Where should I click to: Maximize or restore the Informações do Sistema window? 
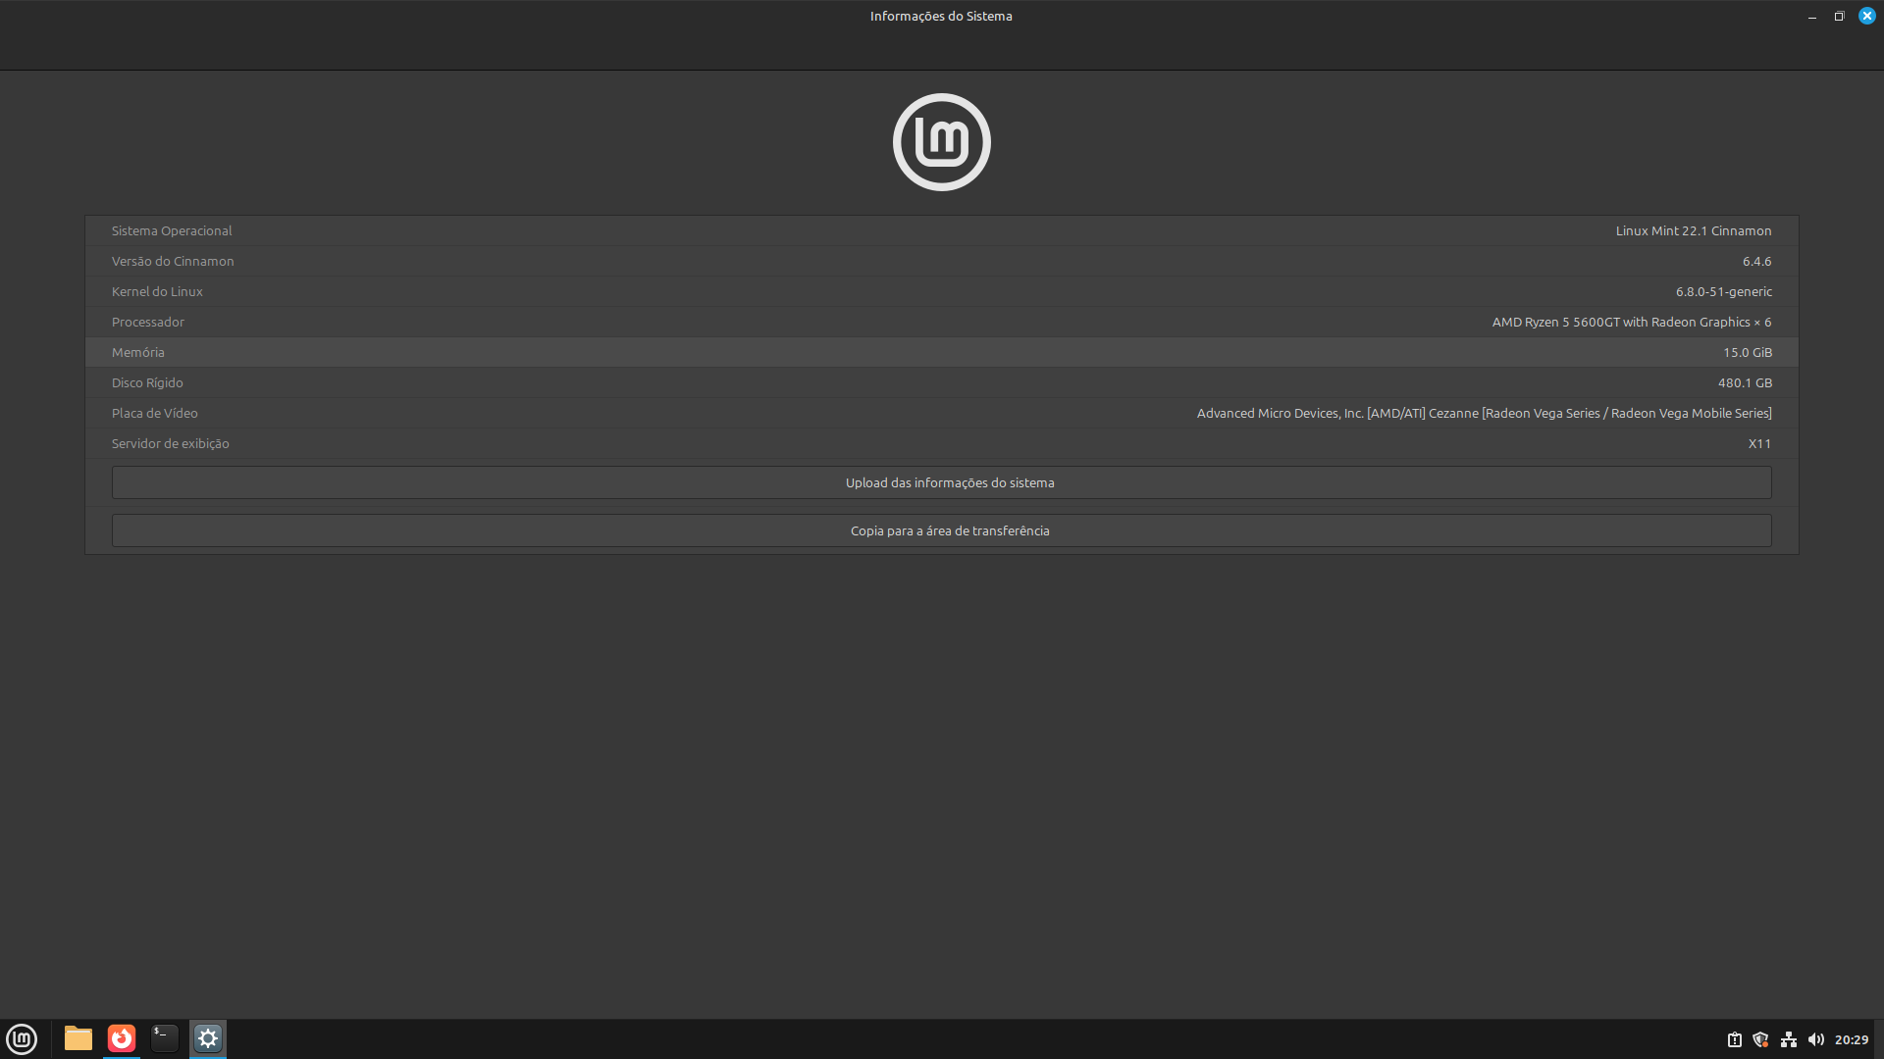[x=1840, y=17]
